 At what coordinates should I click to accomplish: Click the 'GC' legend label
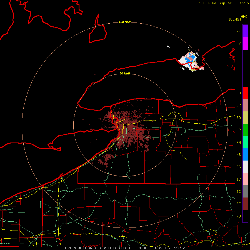coord(238,192)
